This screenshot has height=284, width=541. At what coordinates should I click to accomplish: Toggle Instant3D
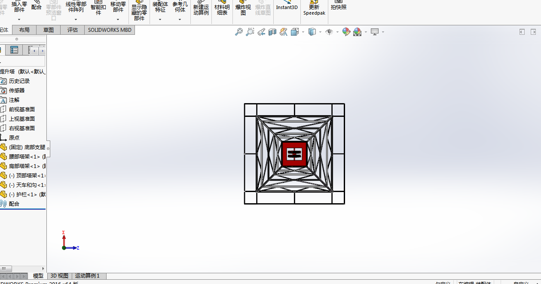287,5
